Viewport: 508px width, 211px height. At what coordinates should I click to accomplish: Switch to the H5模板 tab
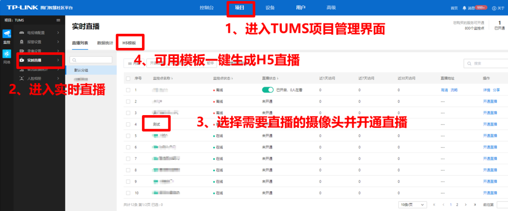click(x=129, y=43)
